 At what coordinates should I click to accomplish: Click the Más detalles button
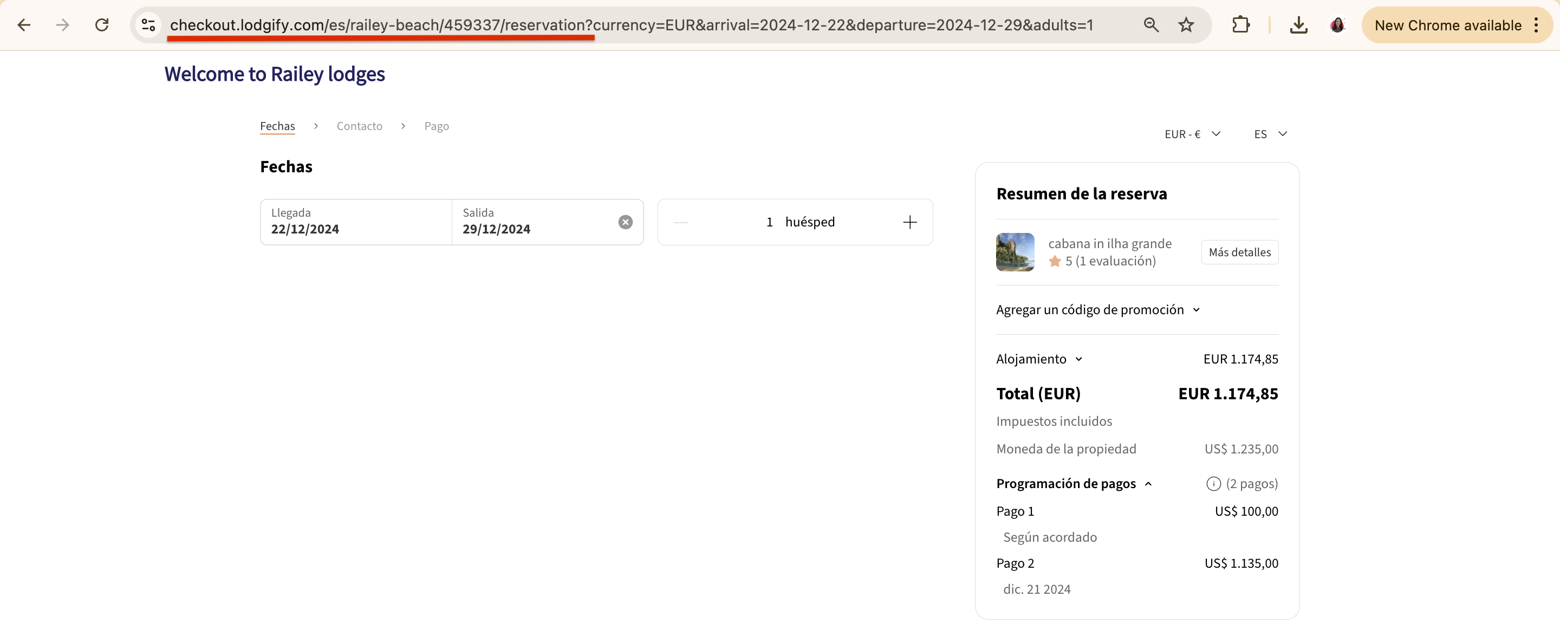pos(1239,252)
